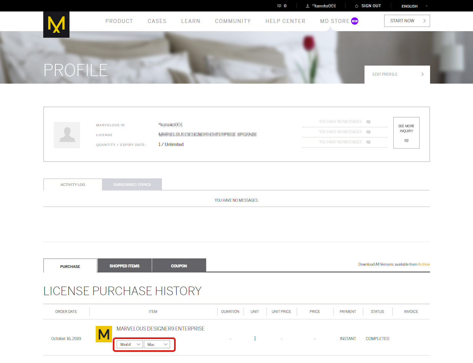
Task: Click the Duration column header
Action: coord(230,312)
